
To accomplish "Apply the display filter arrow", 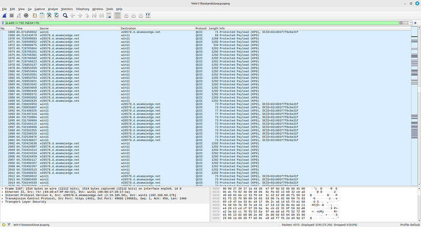I will tap(406, 23).
